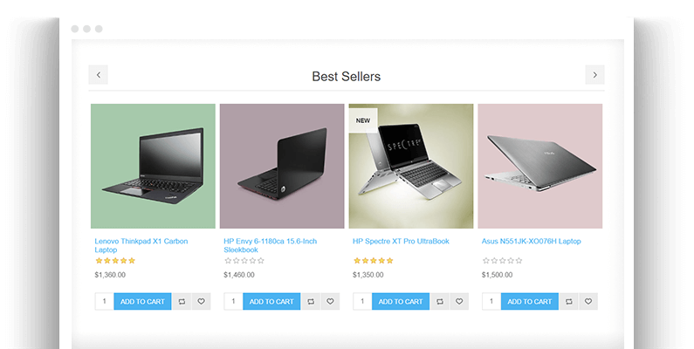Add HP Envy to wishlist heart icon
Image resolution: width=694 pixels, height=349 pixels.
330,301
